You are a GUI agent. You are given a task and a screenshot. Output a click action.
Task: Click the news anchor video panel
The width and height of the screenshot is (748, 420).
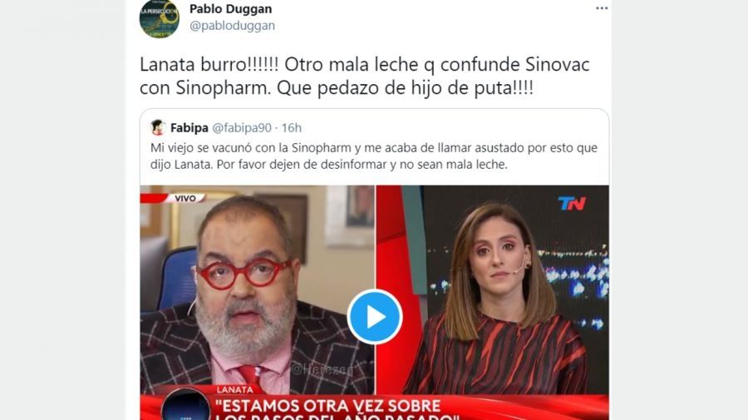pyautogui.click(x=492, y=289)
